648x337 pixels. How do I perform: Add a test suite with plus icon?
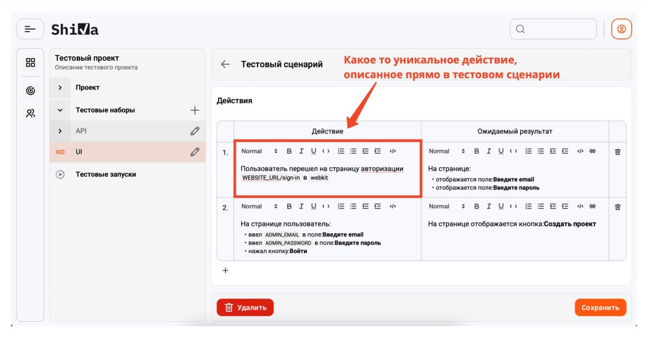[x=194, y=110]
